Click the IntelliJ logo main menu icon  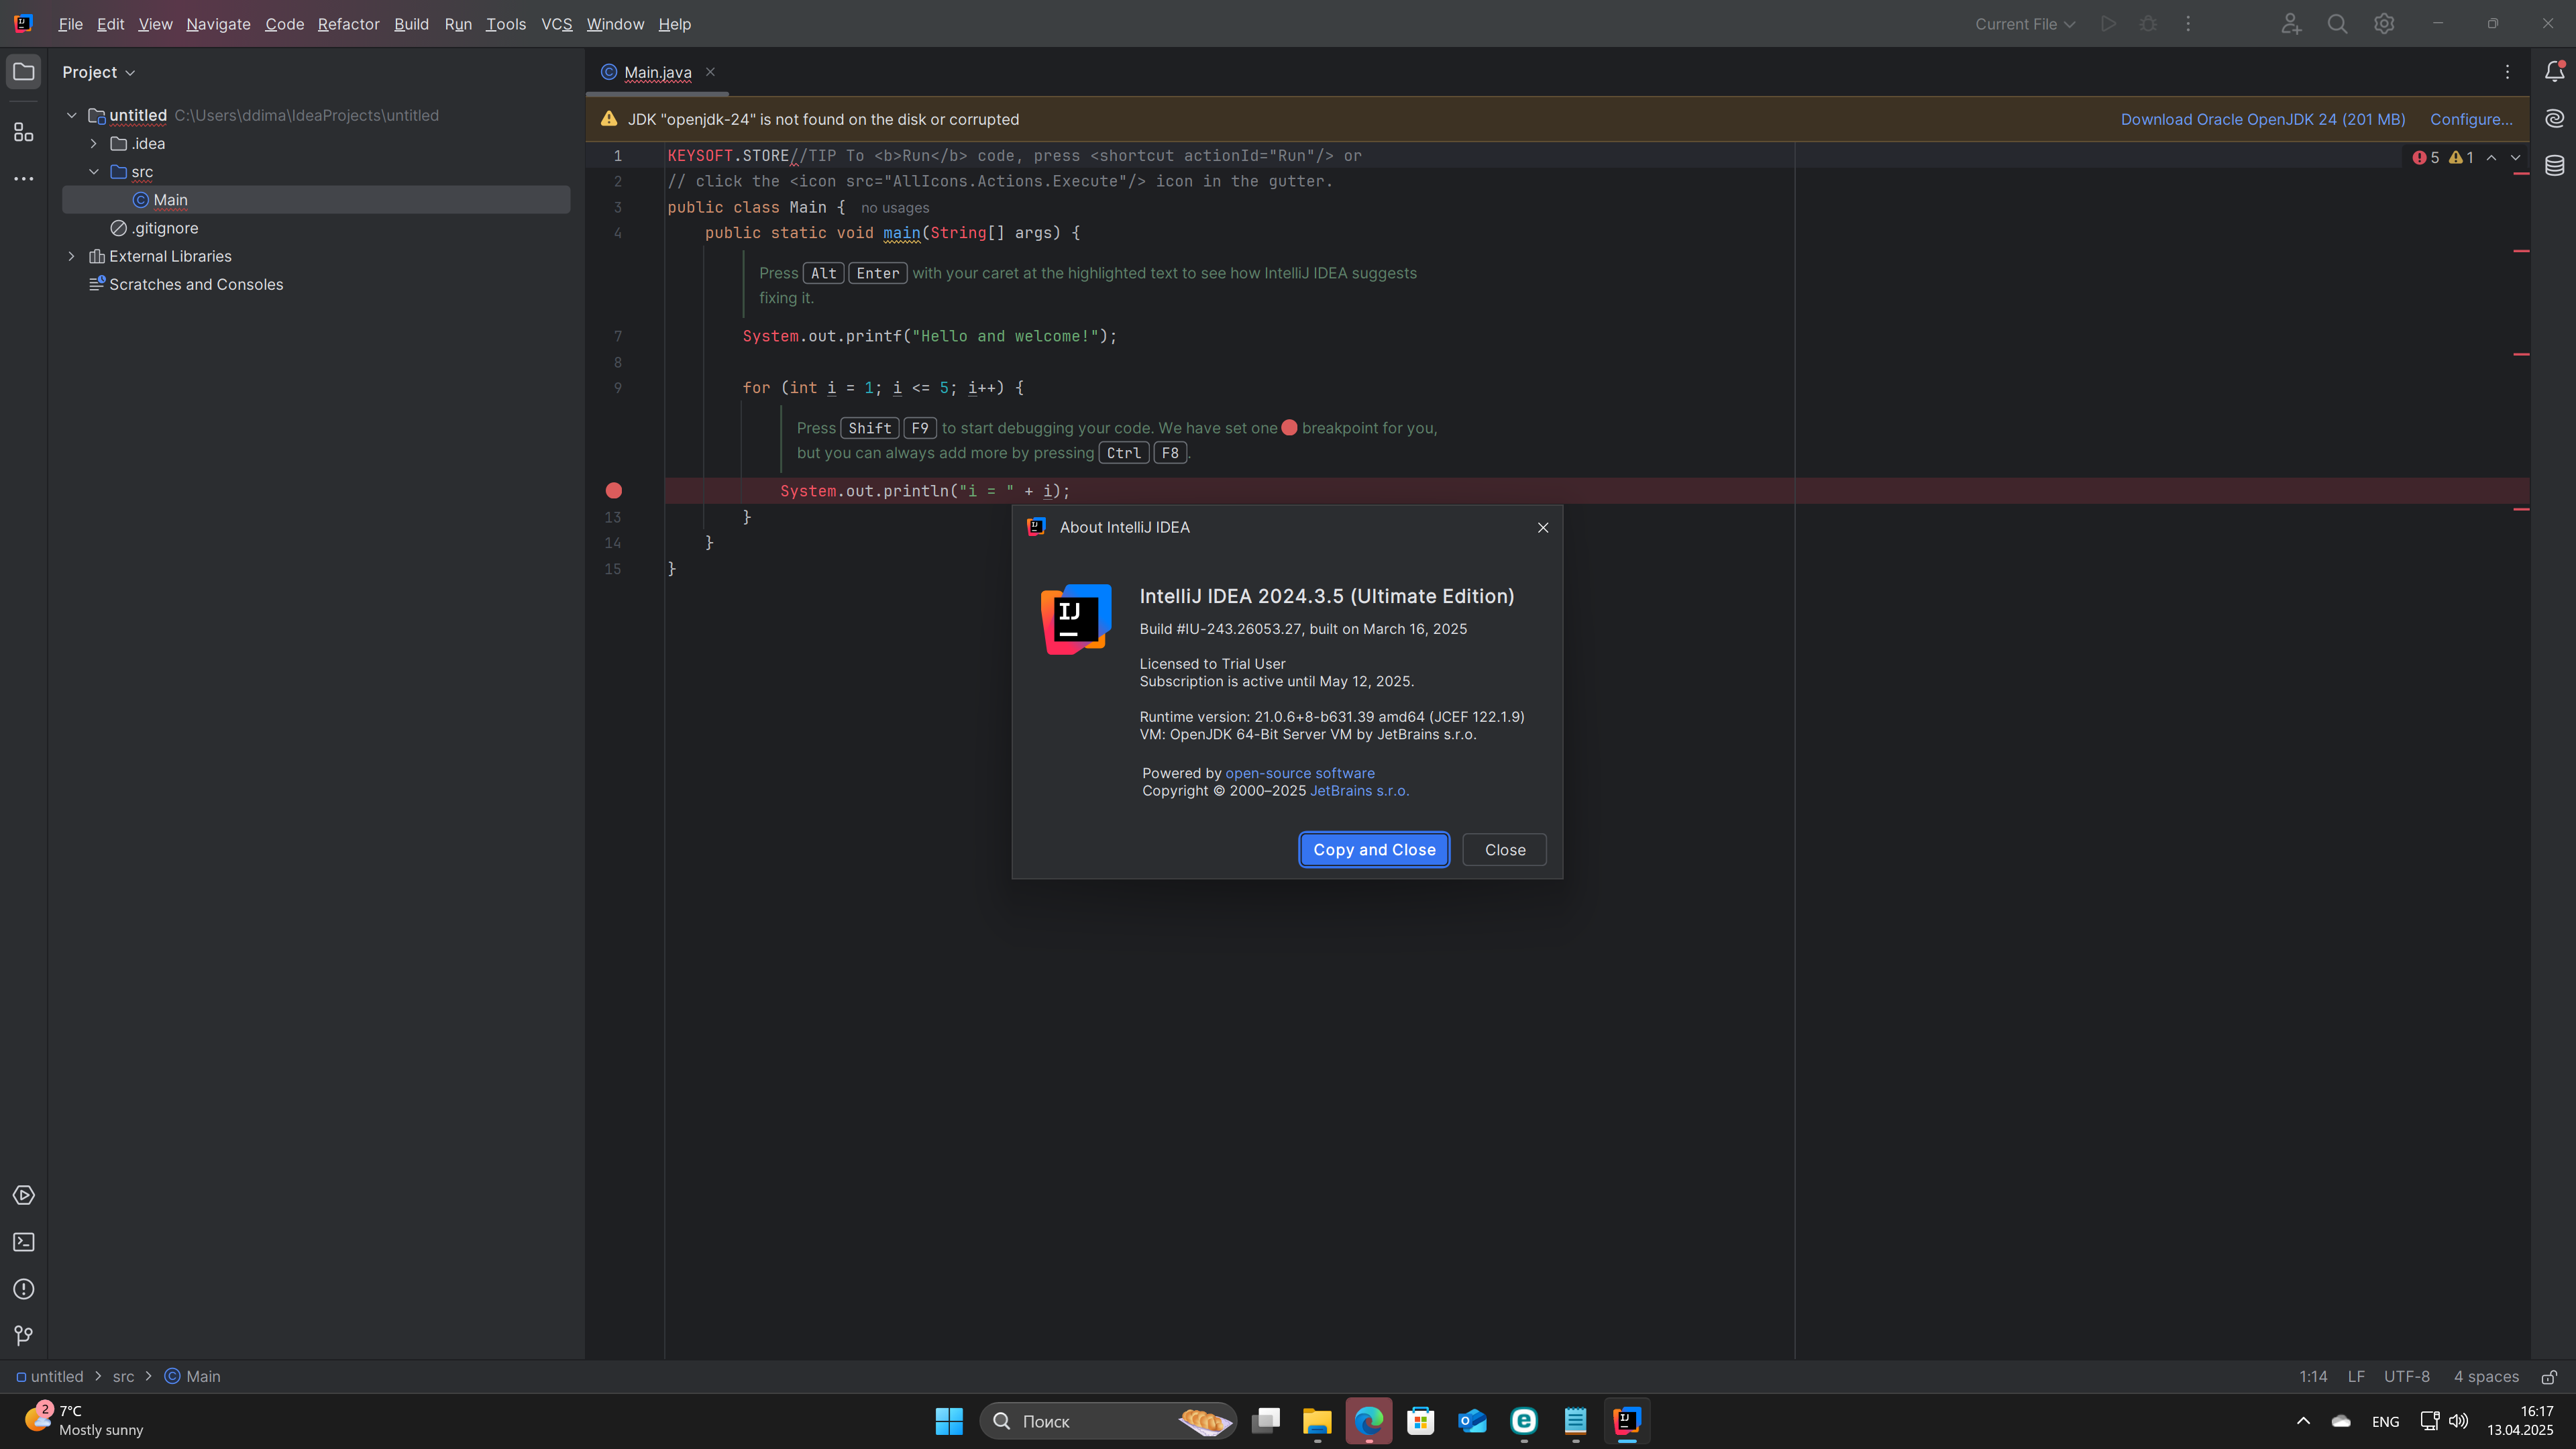click(23, 24)
